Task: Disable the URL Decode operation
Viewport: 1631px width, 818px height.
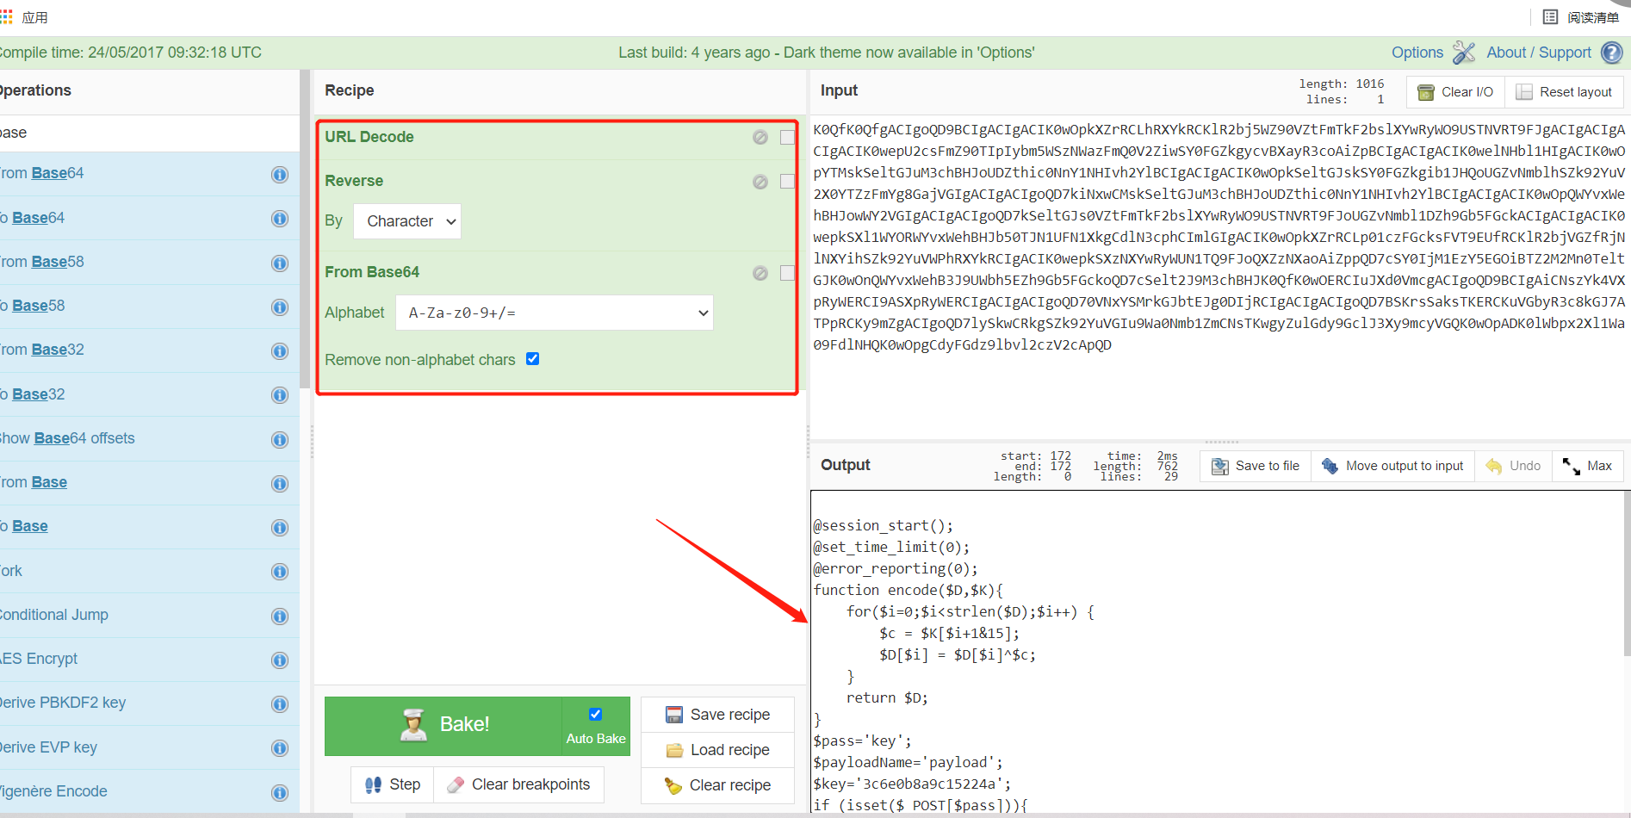Action: [760, 137]
